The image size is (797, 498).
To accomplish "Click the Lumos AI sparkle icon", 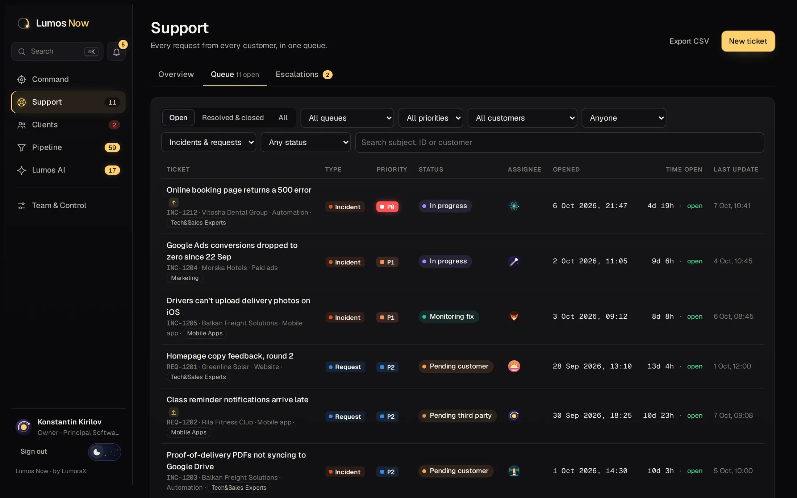I will coord(21,170).
